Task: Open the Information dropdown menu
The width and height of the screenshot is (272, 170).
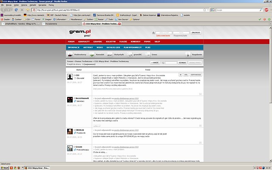Action: 60,20
